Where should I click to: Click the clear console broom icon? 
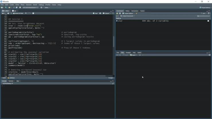pyautogui.click(x=113, y=83)
